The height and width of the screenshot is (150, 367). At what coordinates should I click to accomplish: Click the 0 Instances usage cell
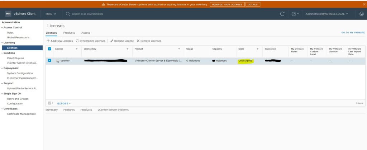click(x=193, y=61)
